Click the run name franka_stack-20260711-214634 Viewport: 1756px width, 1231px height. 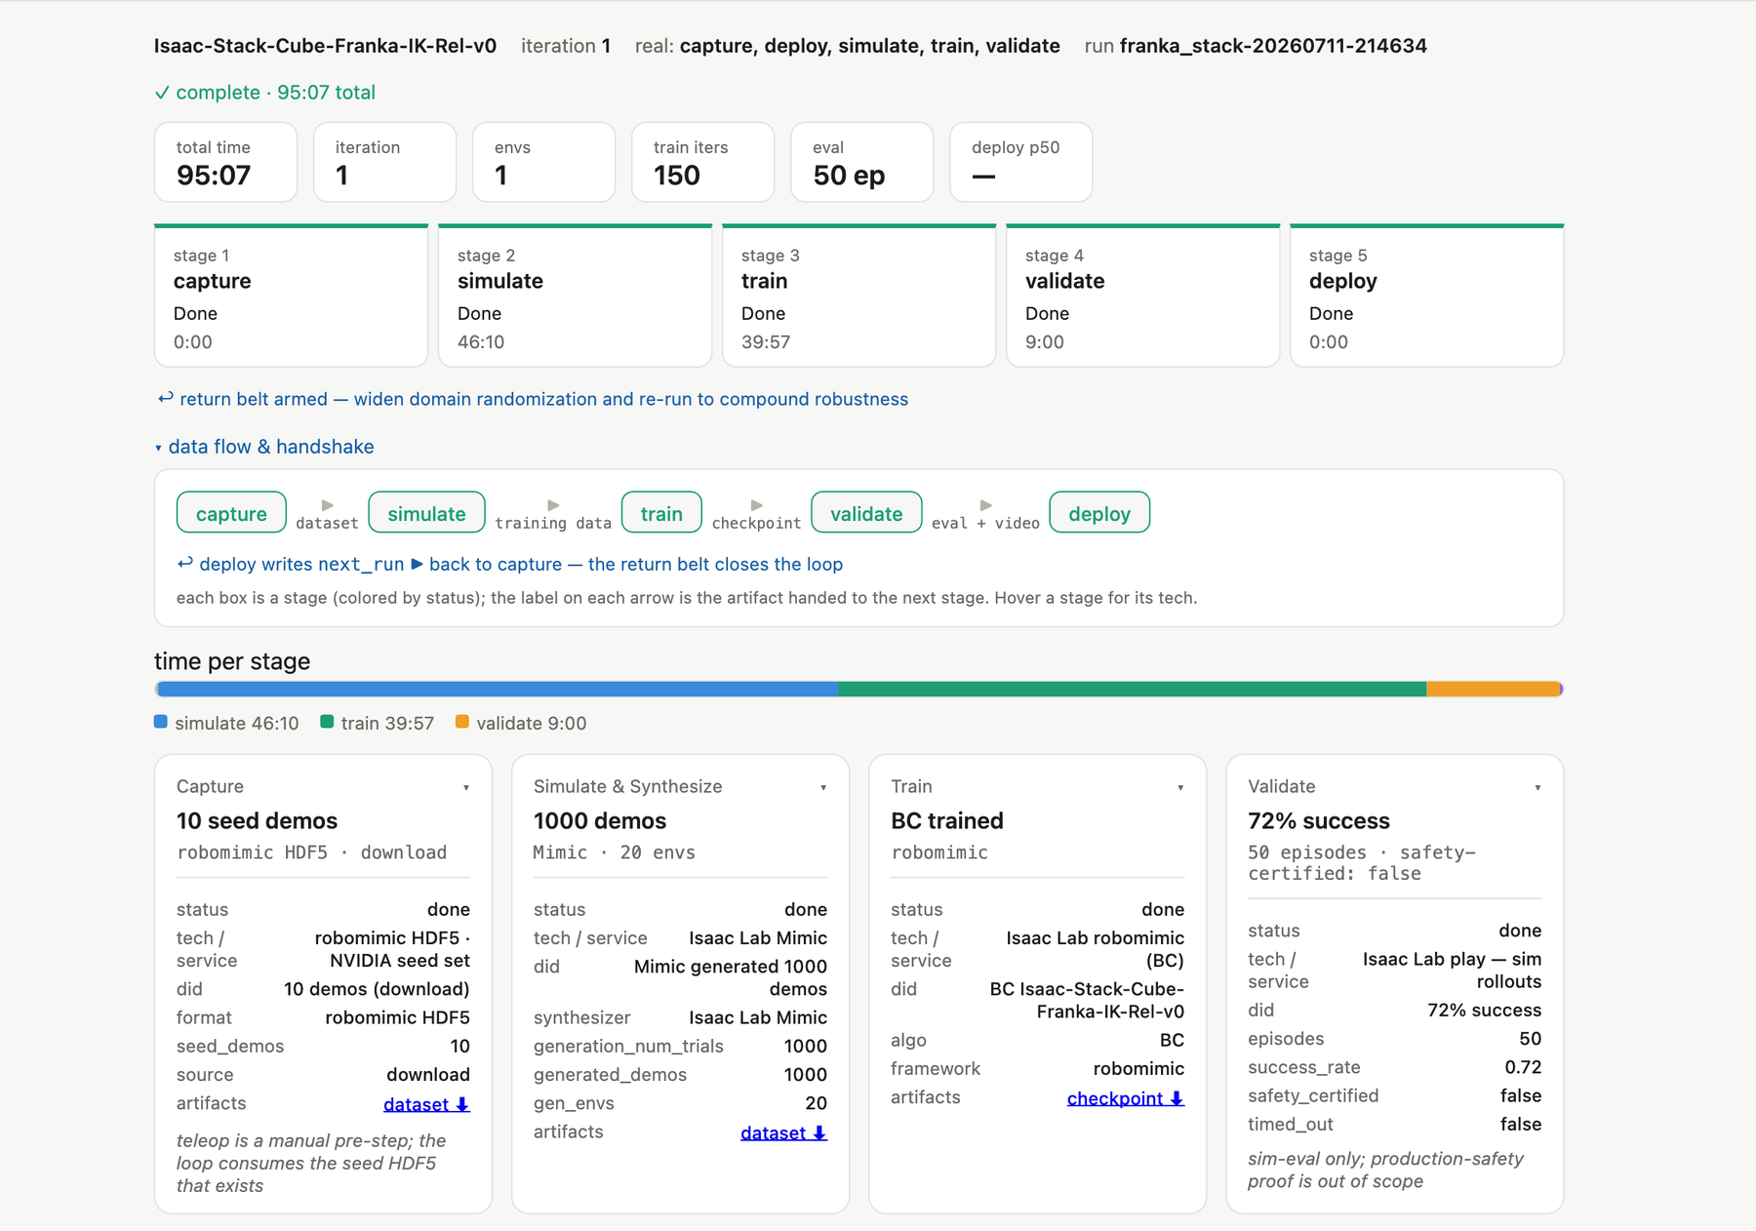pyautogui.click(x=1273, y=46)
